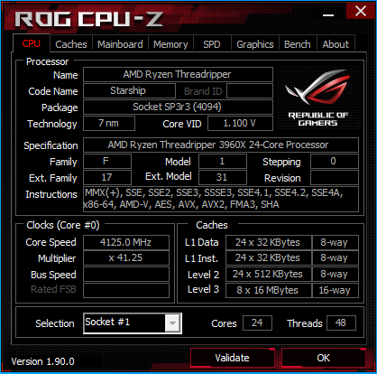Open the About tab
The image size is (377, 374).
336,44
